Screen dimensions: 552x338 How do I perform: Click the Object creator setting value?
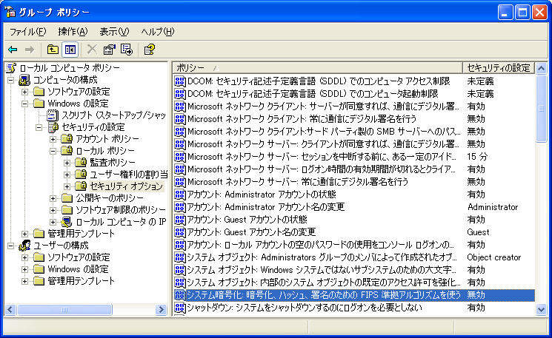[x=493, y=257]
